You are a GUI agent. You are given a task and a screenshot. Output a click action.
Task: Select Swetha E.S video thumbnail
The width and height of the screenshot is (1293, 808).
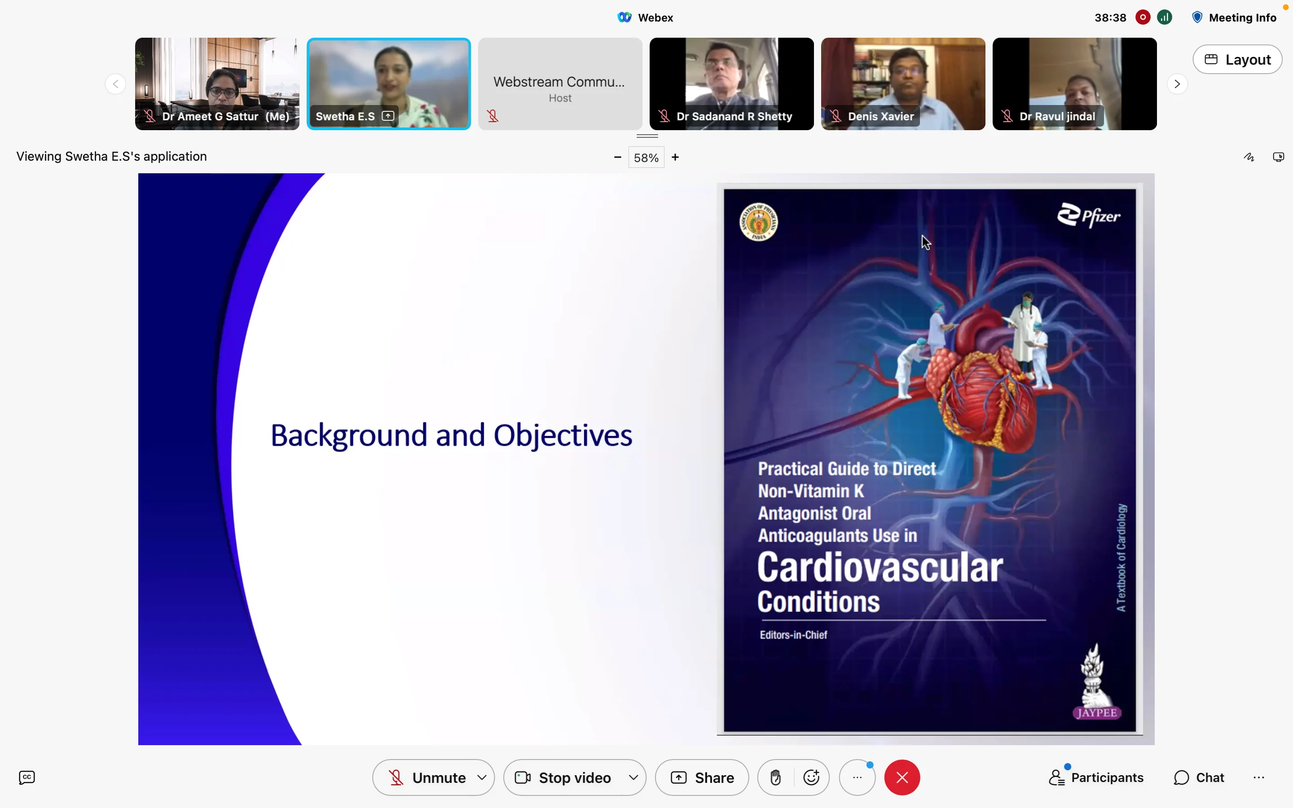[x=388, y=84]
